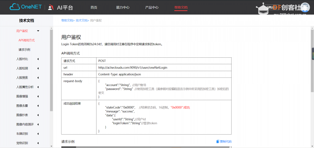Expand the 图像内容测评 section arrow
The height and width of the screenshot is (148, 314).
(38, 124)
